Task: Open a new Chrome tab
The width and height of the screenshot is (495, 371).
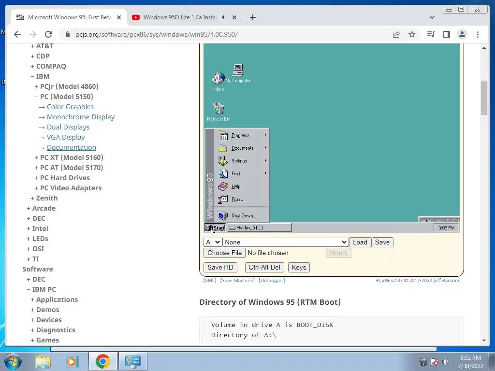Action: tap(252, 17)
